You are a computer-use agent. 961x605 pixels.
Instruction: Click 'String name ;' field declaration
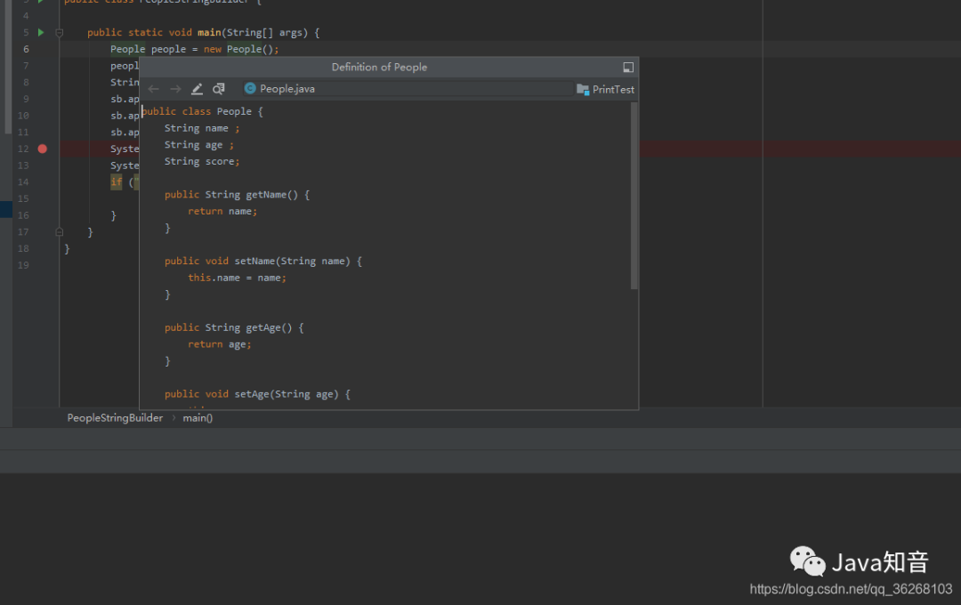coord(202,128)
